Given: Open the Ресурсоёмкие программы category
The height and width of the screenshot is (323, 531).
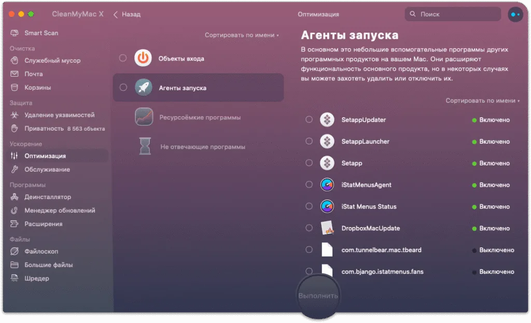Looking at the screenshot, I should 200,117.
